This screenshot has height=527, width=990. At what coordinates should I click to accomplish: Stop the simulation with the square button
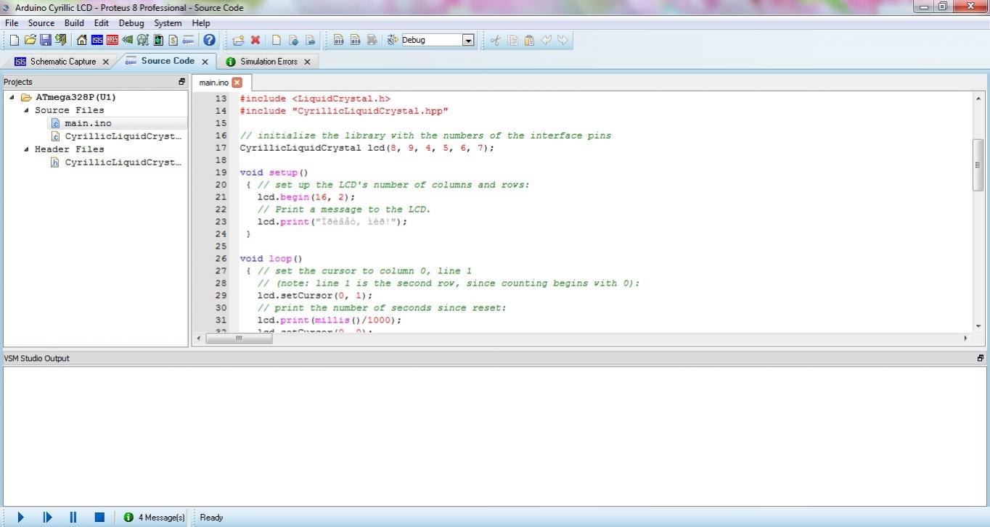point(99,517)
